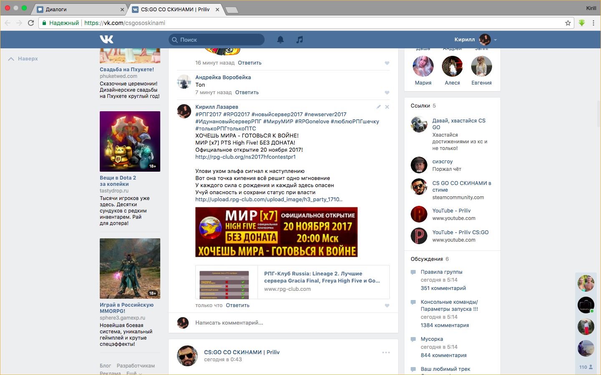Open Chrome's three-dot menu

tap(593, 23)
